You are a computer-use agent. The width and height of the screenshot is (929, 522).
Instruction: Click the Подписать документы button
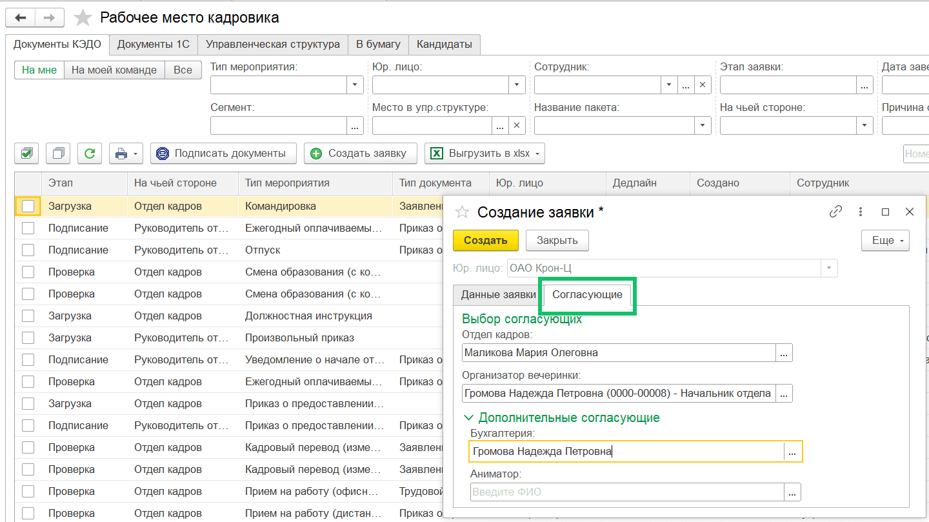(223, 154)
